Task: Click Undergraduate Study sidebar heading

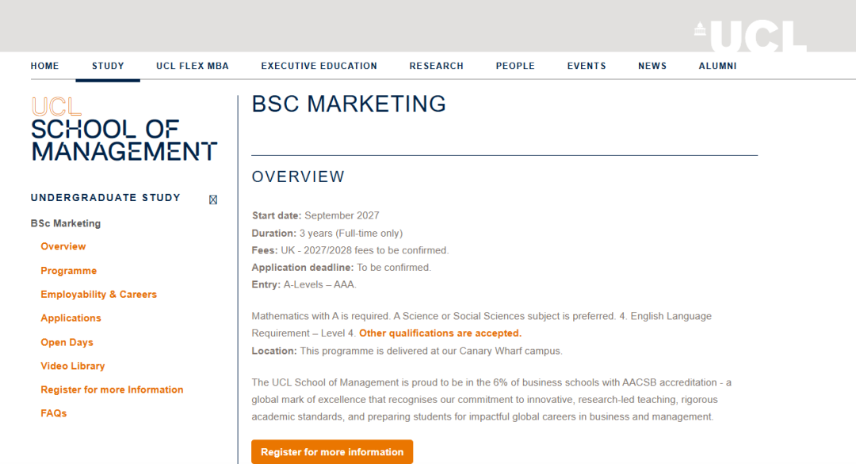Action: click(x=105, y=198)
